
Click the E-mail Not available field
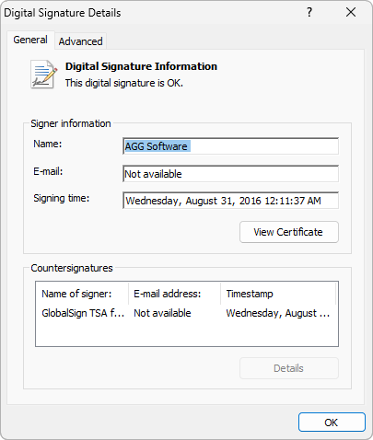pos(230,174)
